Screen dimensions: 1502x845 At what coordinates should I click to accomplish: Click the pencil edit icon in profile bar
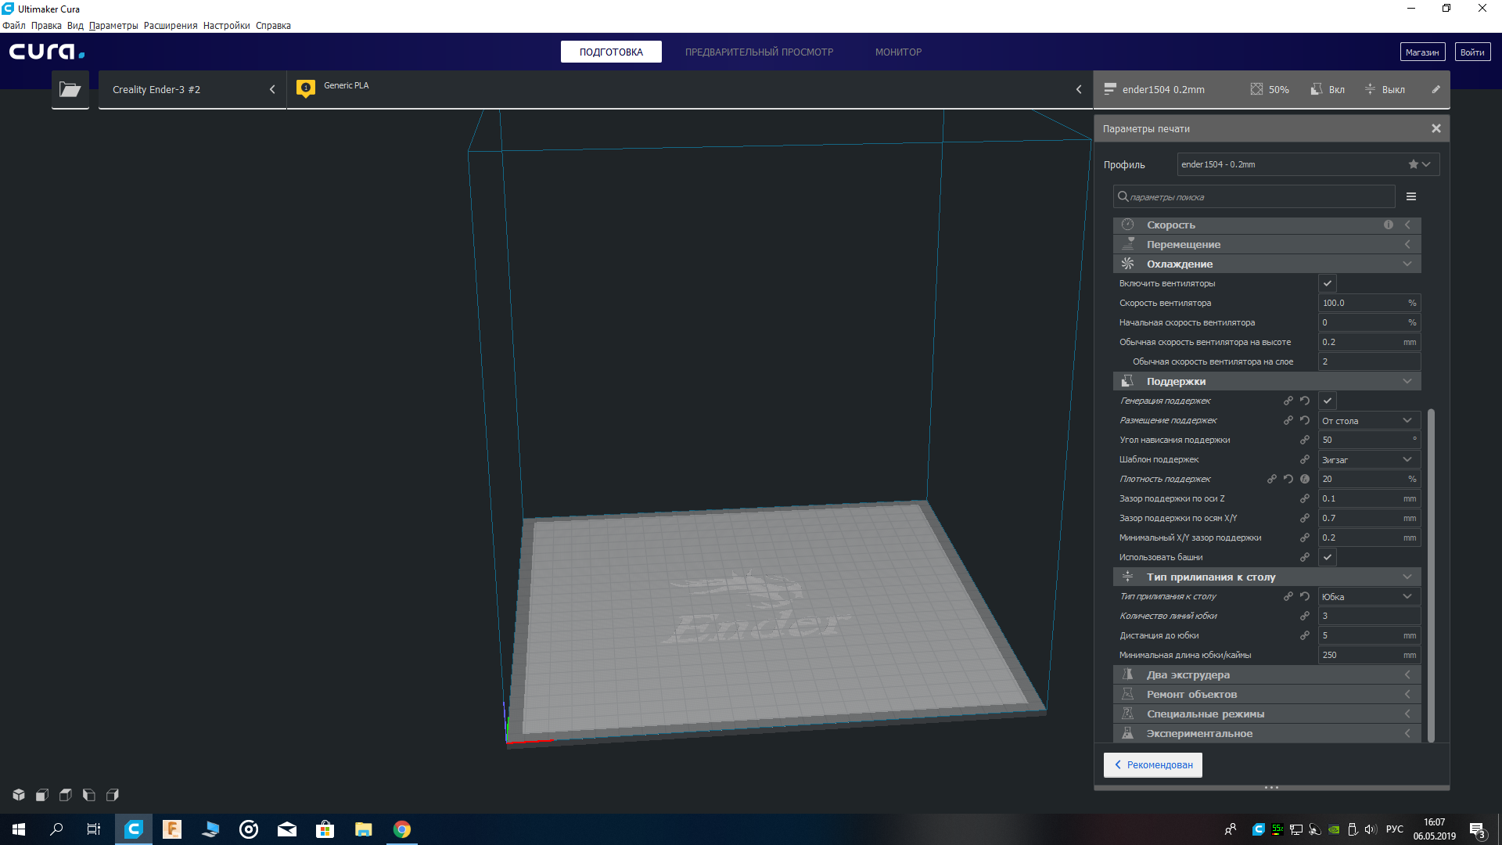1436,89
